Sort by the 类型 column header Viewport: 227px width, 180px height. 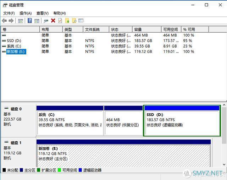[73, 29]
